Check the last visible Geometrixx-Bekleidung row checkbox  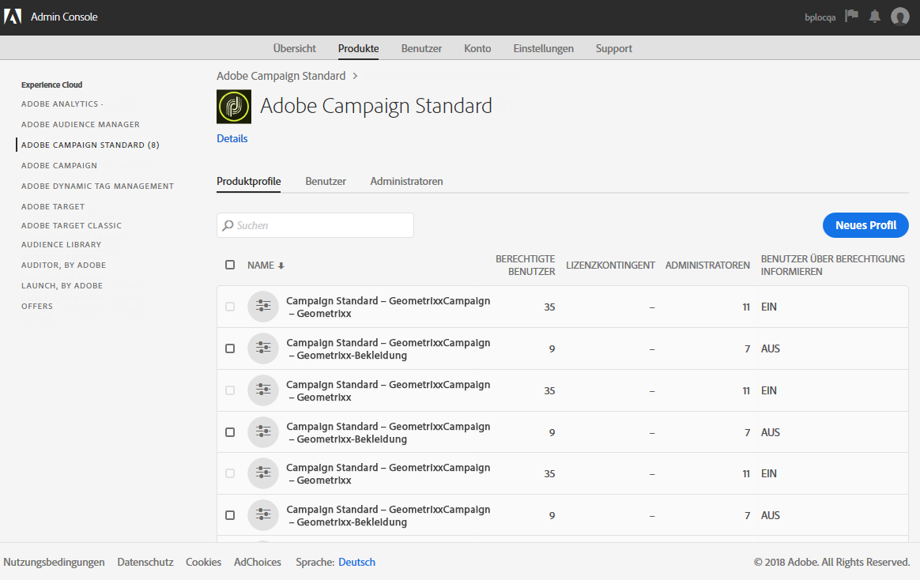[x=230, y=515]
